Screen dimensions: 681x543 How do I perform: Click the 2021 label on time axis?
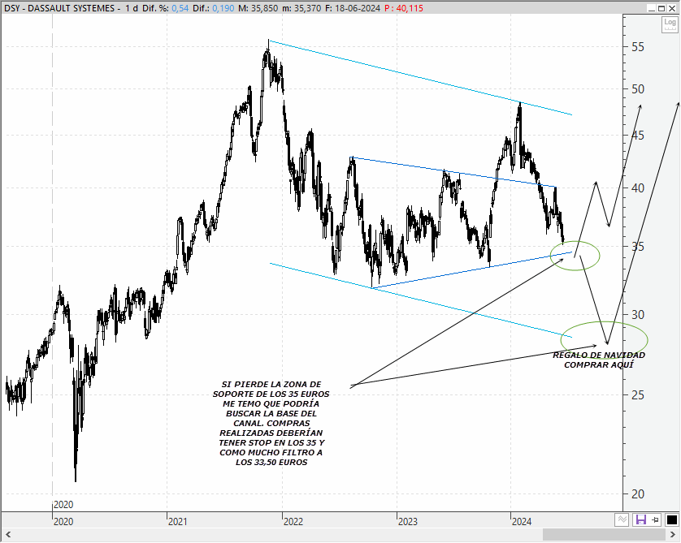pos(178,521)
